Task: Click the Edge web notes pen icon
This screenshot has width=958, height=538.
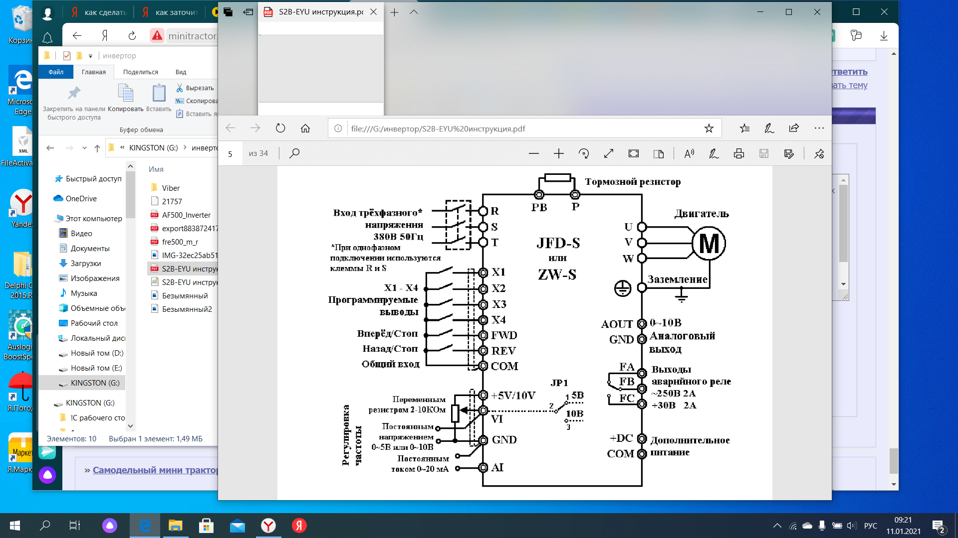Action: (769, 128)
